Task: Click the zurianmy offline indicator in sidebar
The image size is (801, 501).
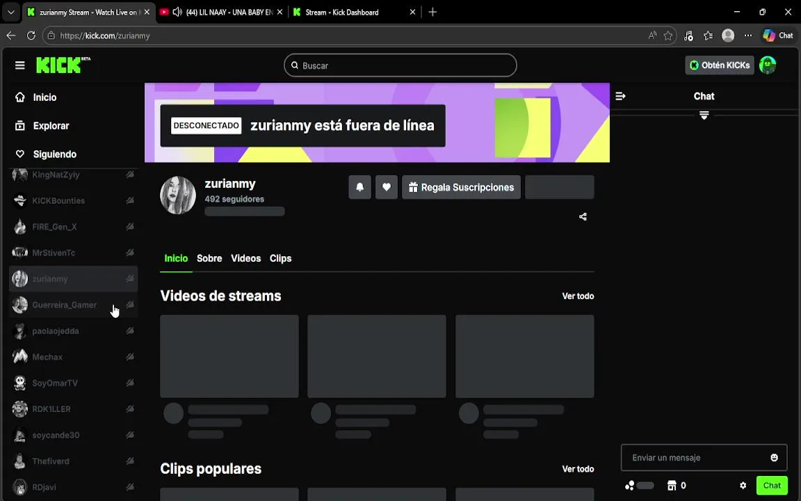Action: (130, 278)
